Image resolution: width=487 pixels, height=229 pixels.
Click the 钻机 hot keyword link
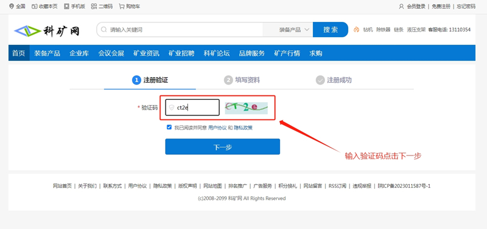[x=368, y=30]
